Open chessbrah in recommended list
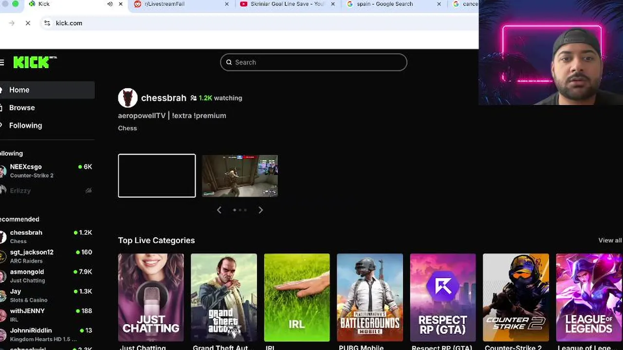The height and width of the screenshot is (350, 623). tap(47, 236)
